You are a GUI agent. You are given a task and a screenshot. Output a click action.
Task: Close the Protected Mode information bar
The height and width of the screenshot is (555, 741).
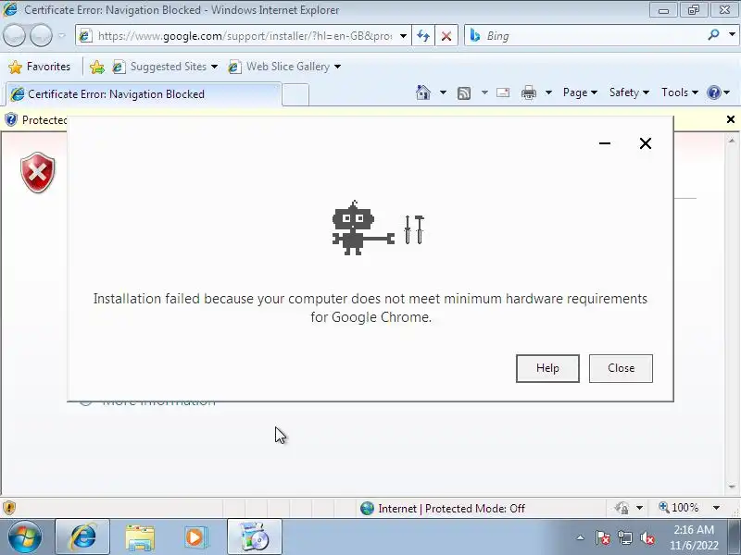click(x=731, y=119)
